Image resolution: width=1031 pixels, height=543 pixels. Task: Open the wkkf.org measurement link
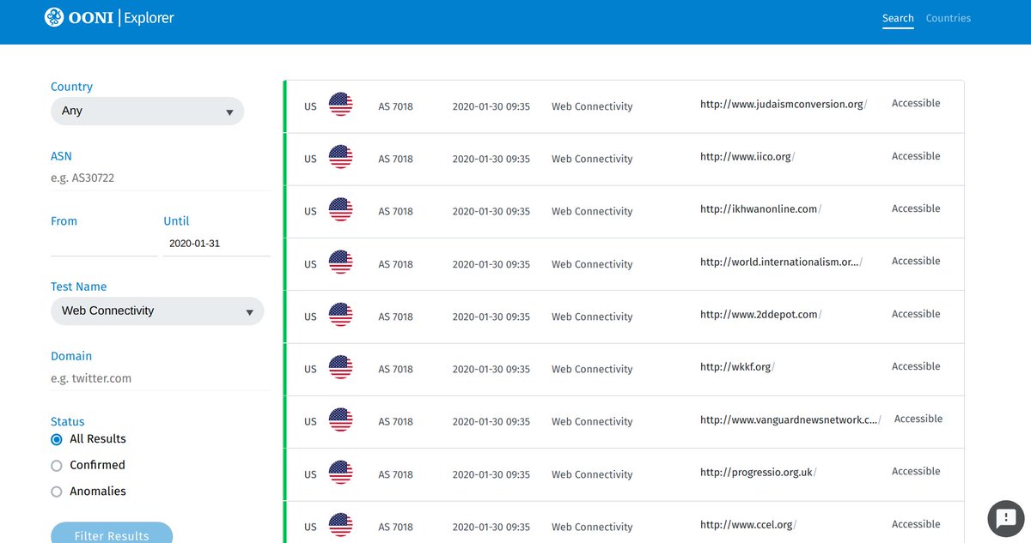(738, 367)
